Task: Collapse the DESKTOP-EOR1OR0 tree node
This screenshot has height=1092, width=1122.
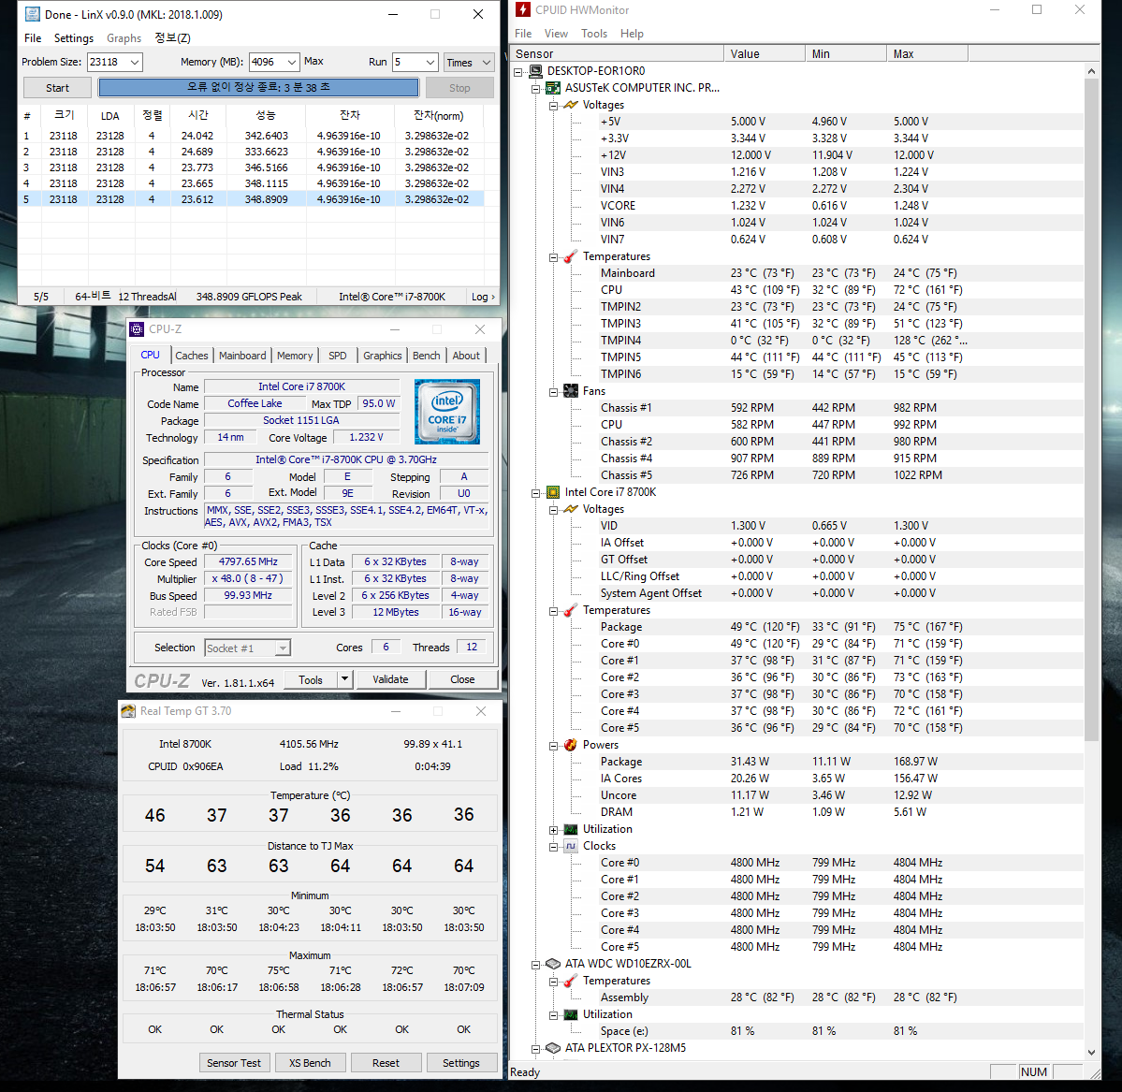Action: pos(518,71)
